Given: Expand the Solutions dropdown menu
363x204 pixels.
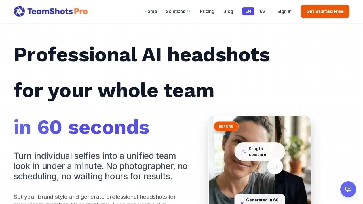Looking at the screenshot, I should (x=178, y=11).
